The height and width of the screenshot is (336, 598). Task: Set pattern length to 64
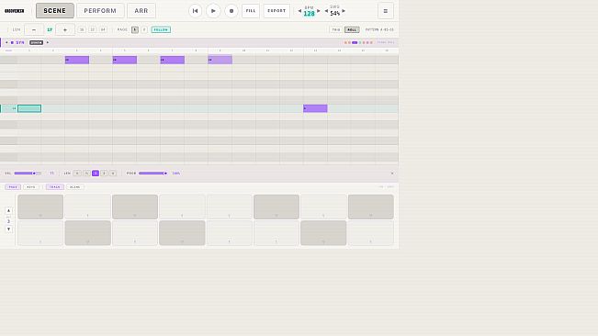point(103,29)
